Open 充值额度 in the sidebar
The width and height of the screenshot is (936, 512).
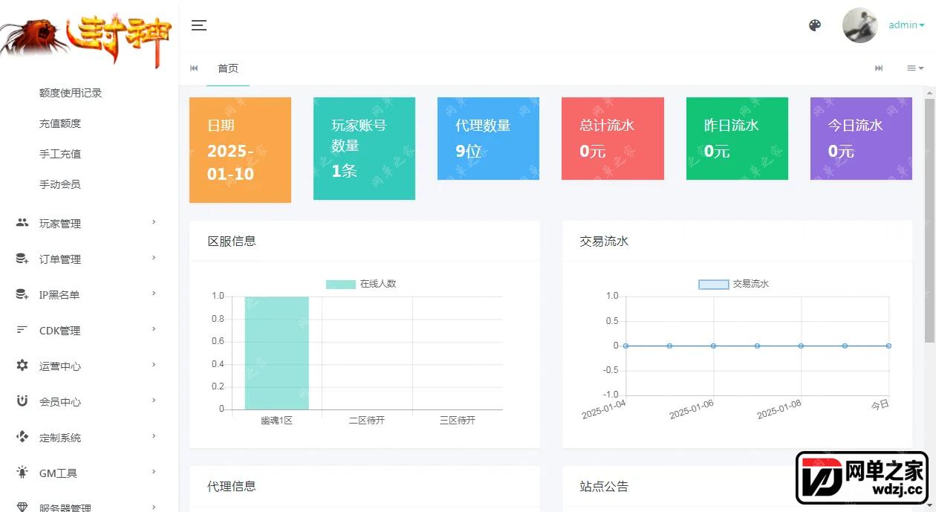(x=60, y=123)
